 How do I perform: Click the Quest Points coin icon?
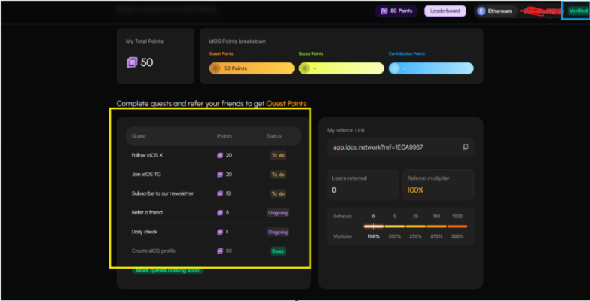pyautogui.click(x=216, y=68)
